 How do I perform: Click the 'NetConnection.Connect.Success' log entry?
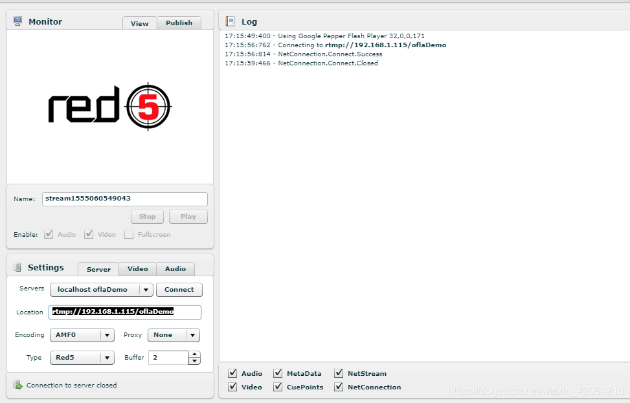pyautogui.click(x=304, y=54)
